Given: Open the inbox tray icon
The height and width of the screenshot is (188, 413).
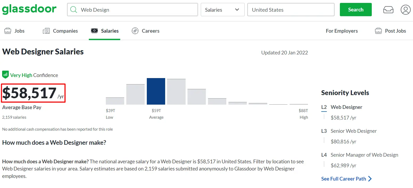Looking at the screenshot, I should pos(388,9).
